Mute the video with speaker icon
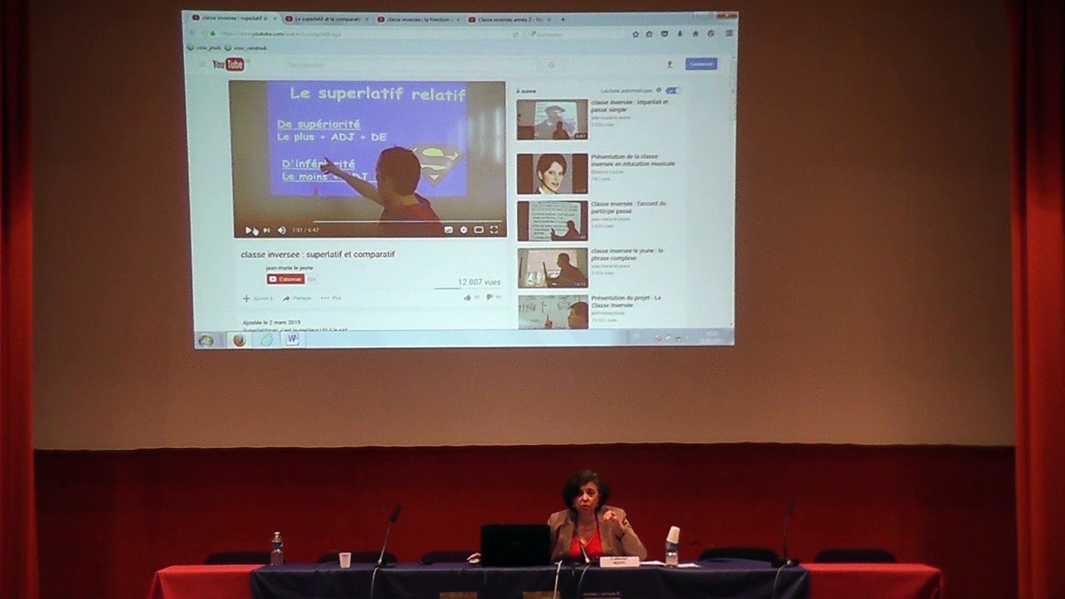The image size is (1065, 599). click(281, 230)
